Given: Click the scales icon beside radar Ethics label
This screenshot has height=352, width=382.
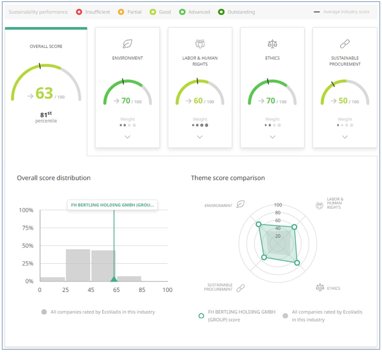Looking at the screenshot, I should point(320,287).
